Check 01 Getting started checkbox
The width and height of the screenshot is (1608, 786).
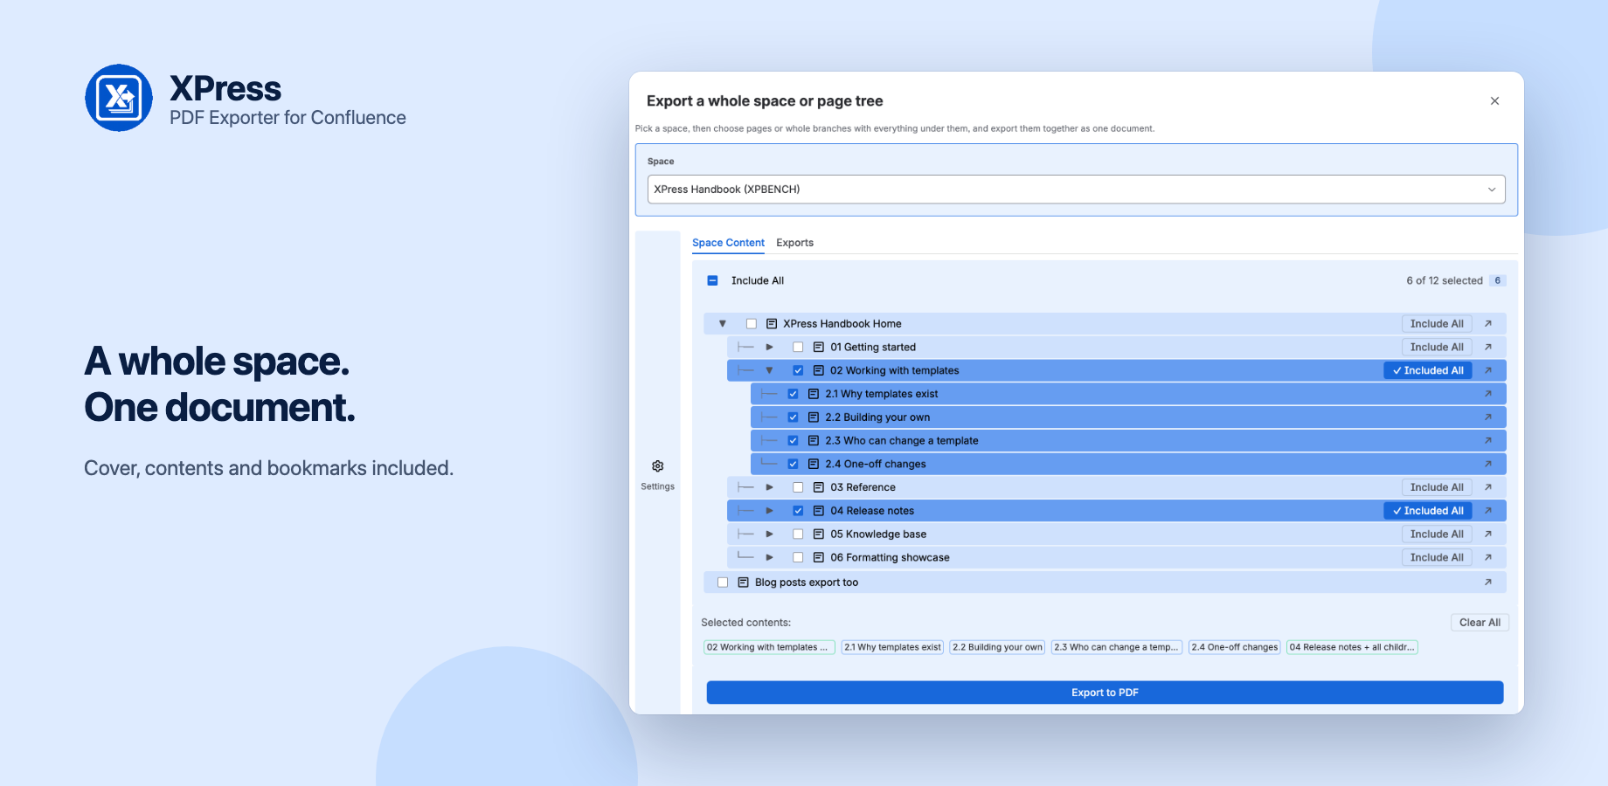798,348
